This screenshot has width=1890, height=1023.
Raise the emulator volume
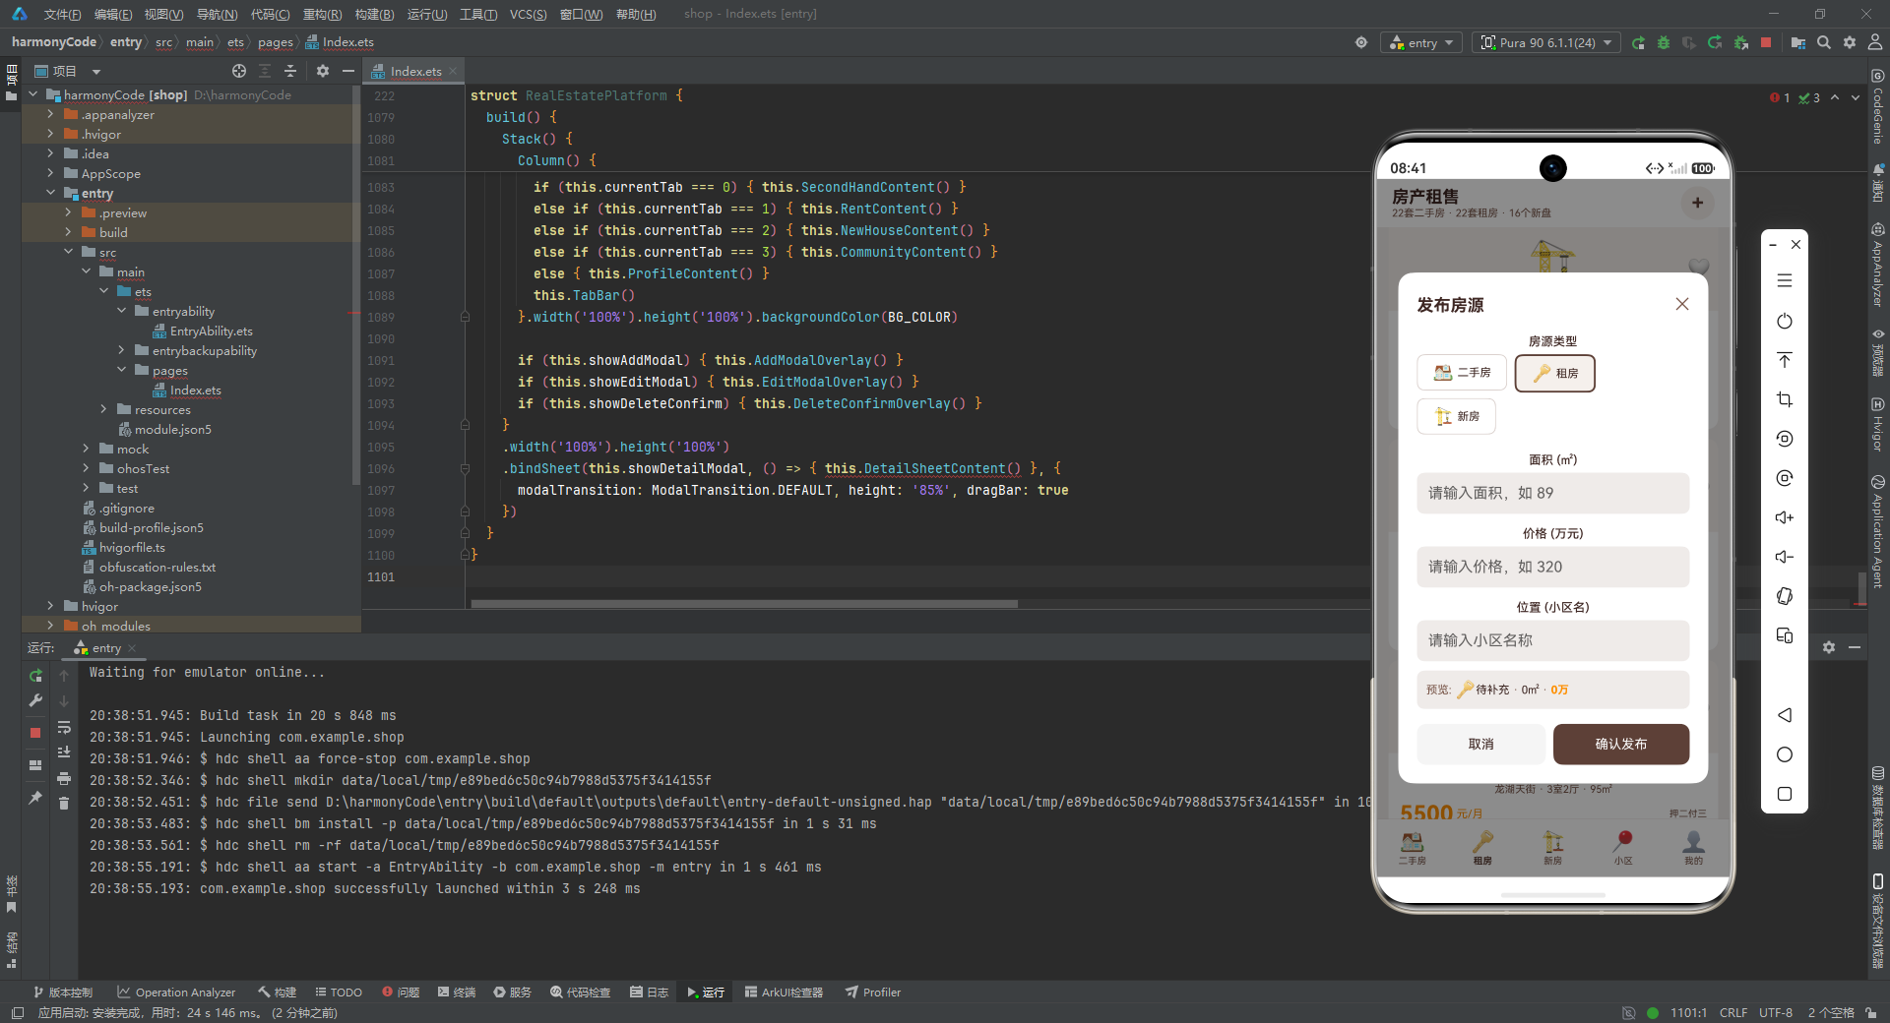coord(1785,517)
